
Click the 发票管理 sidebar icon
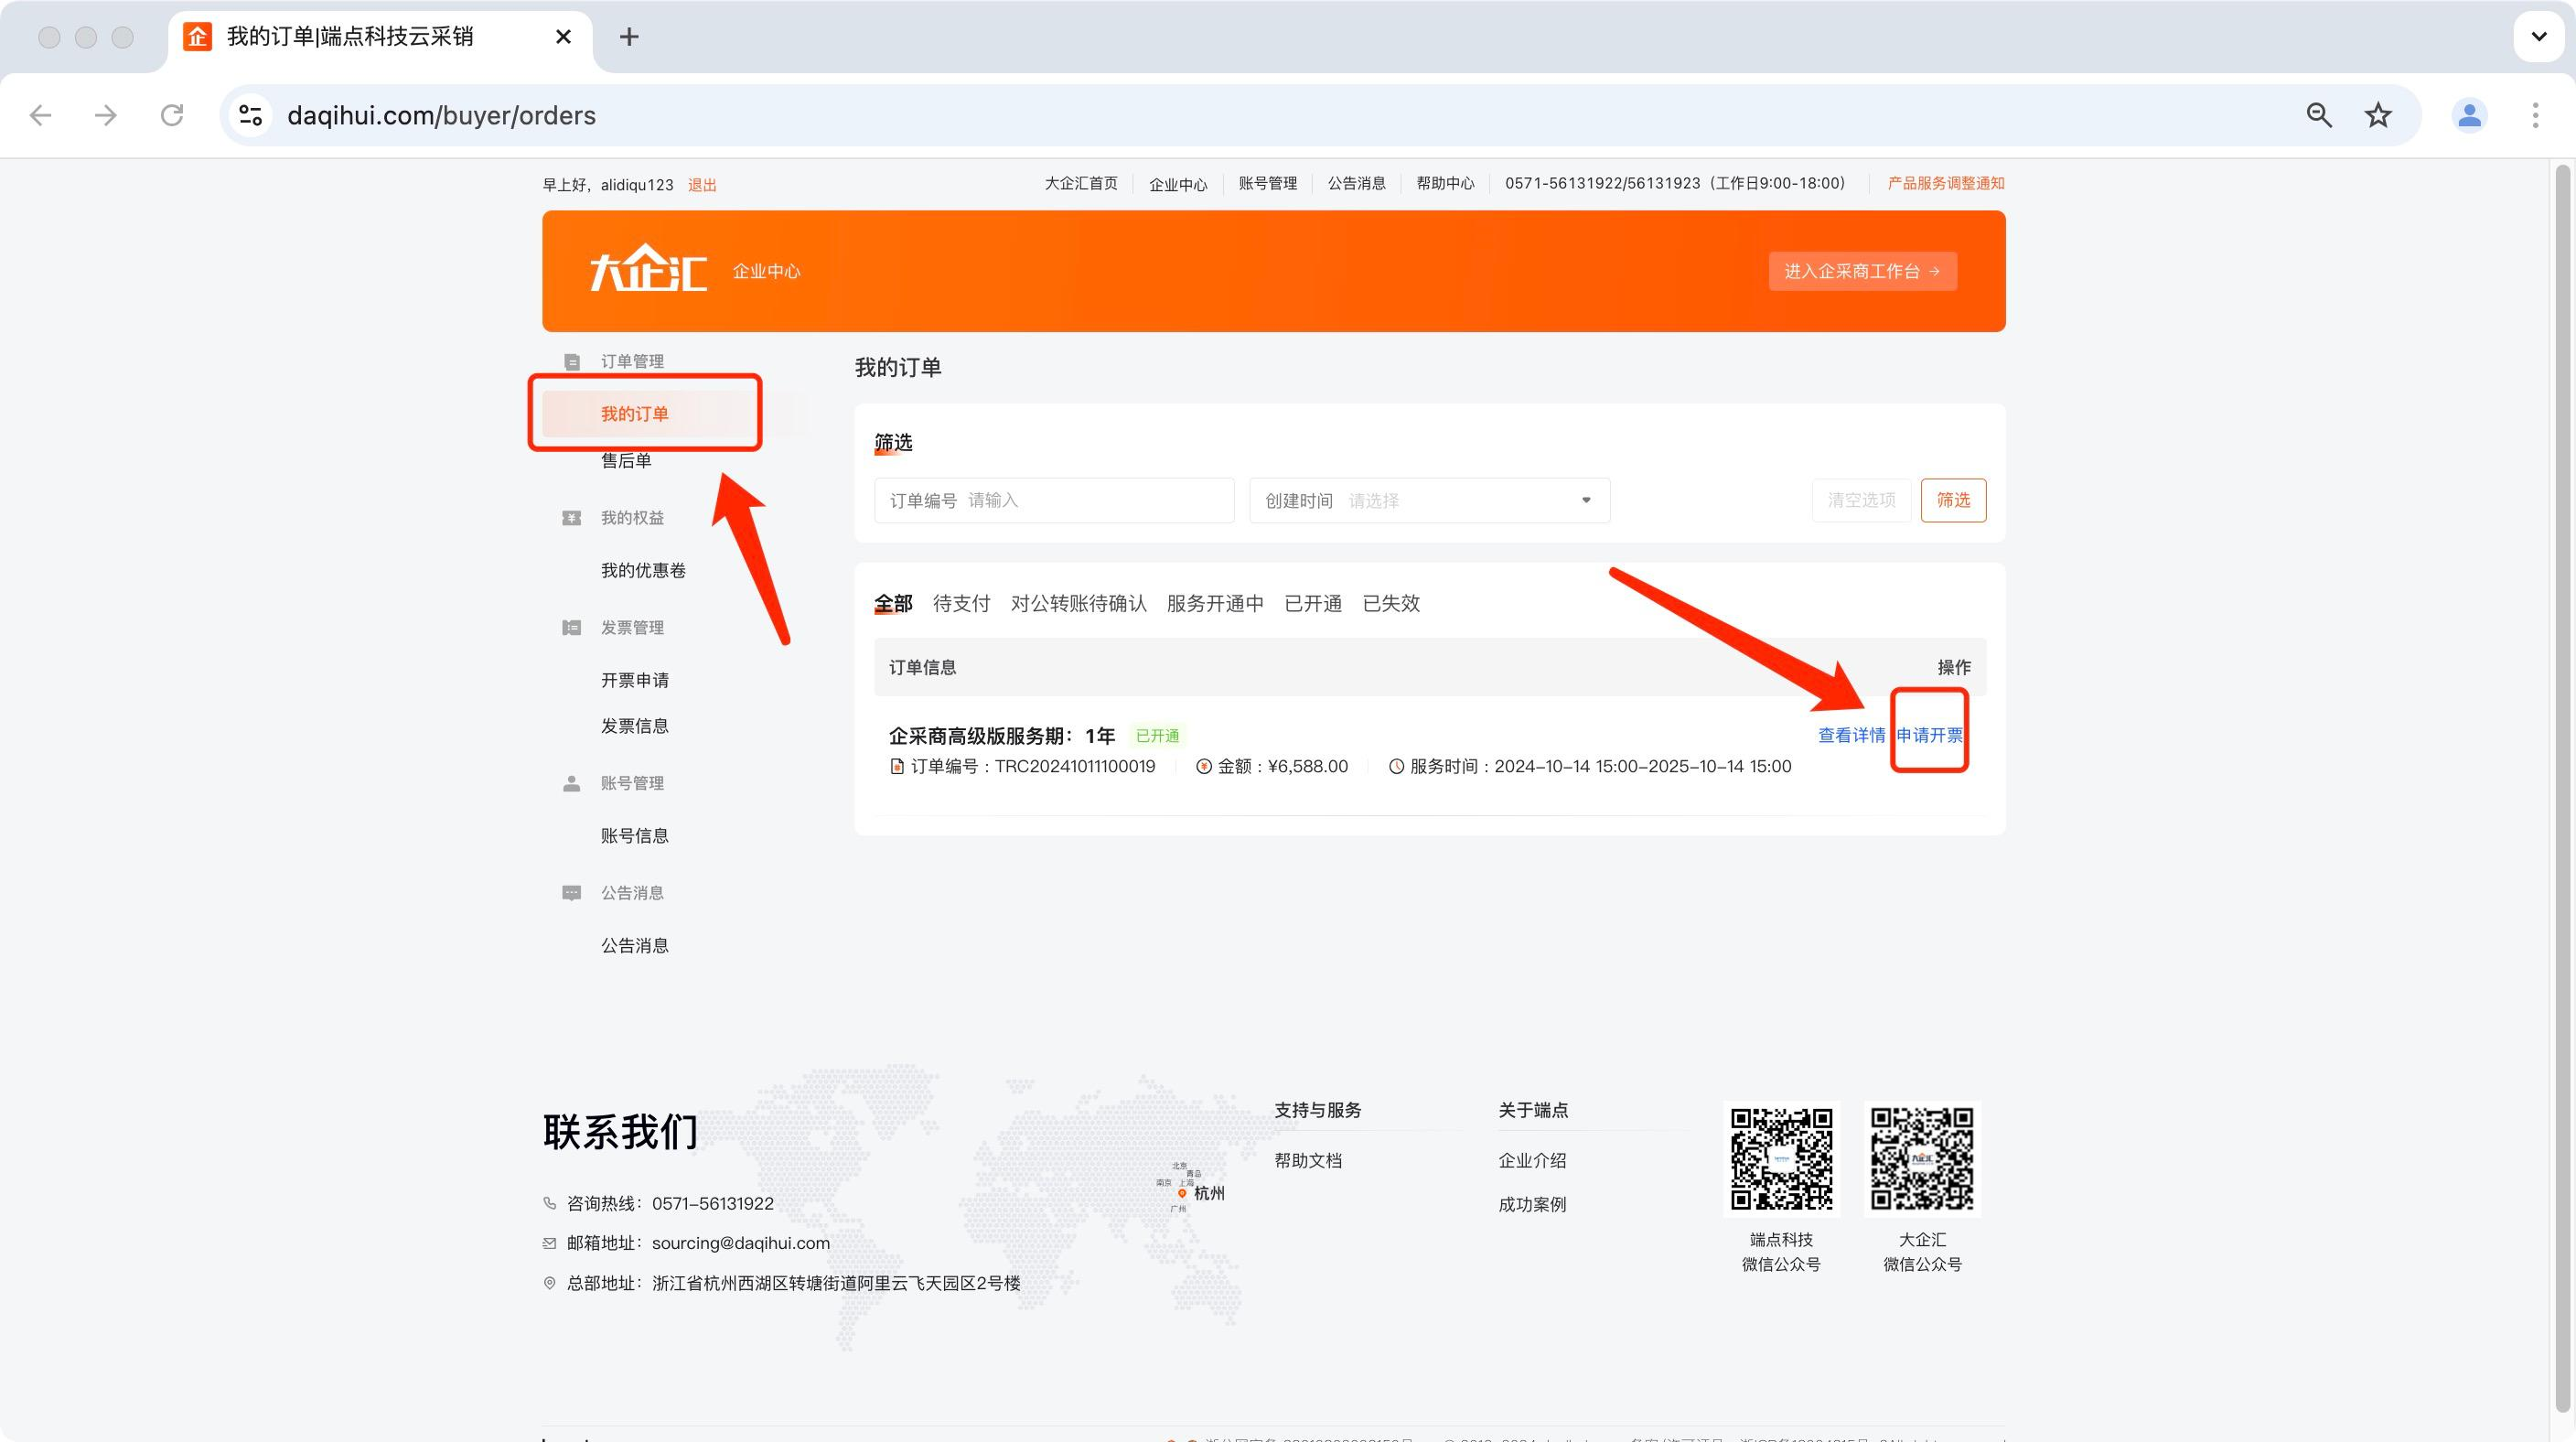pos(572,628)
